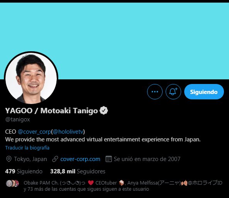This screenshot has width=229, height=198.
Task: Click the Tokyo, Japan location text
Action: point(31,159)
